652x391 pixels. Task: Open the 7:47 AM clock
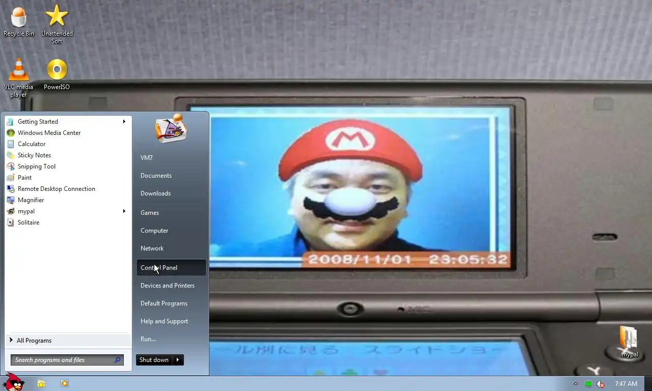[x=626, y=384]
